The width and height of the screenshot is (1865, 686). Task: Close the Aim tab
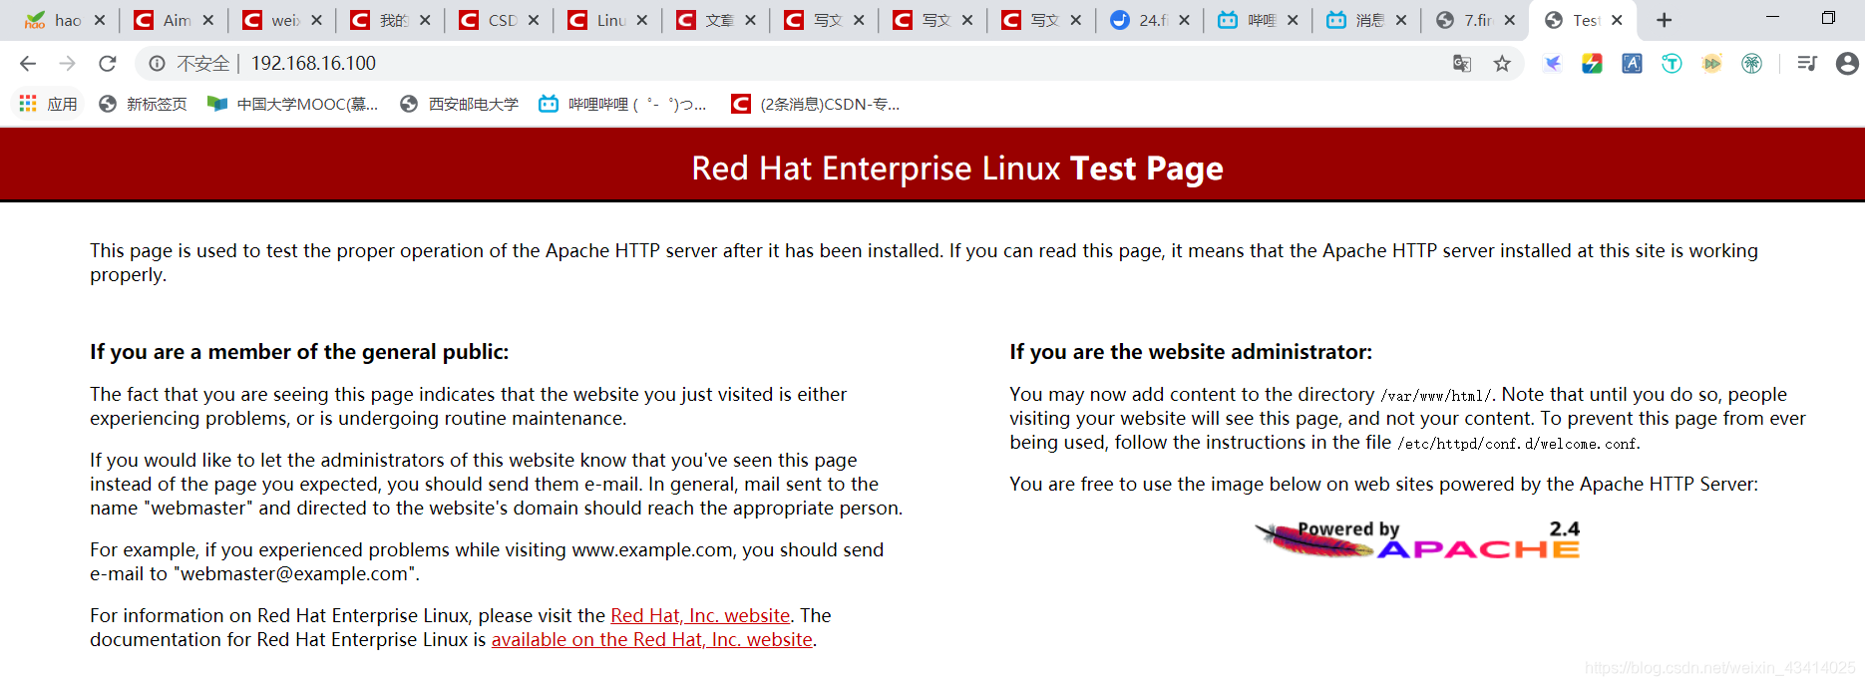click(x=208, y=20)
